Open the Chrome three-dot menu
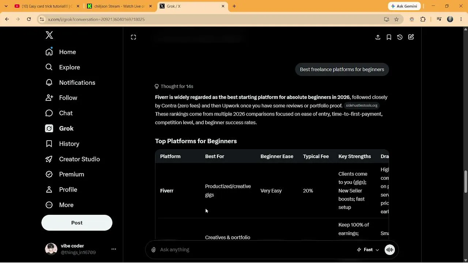This screenshot has height=263, width=468. tap(460, 19)
